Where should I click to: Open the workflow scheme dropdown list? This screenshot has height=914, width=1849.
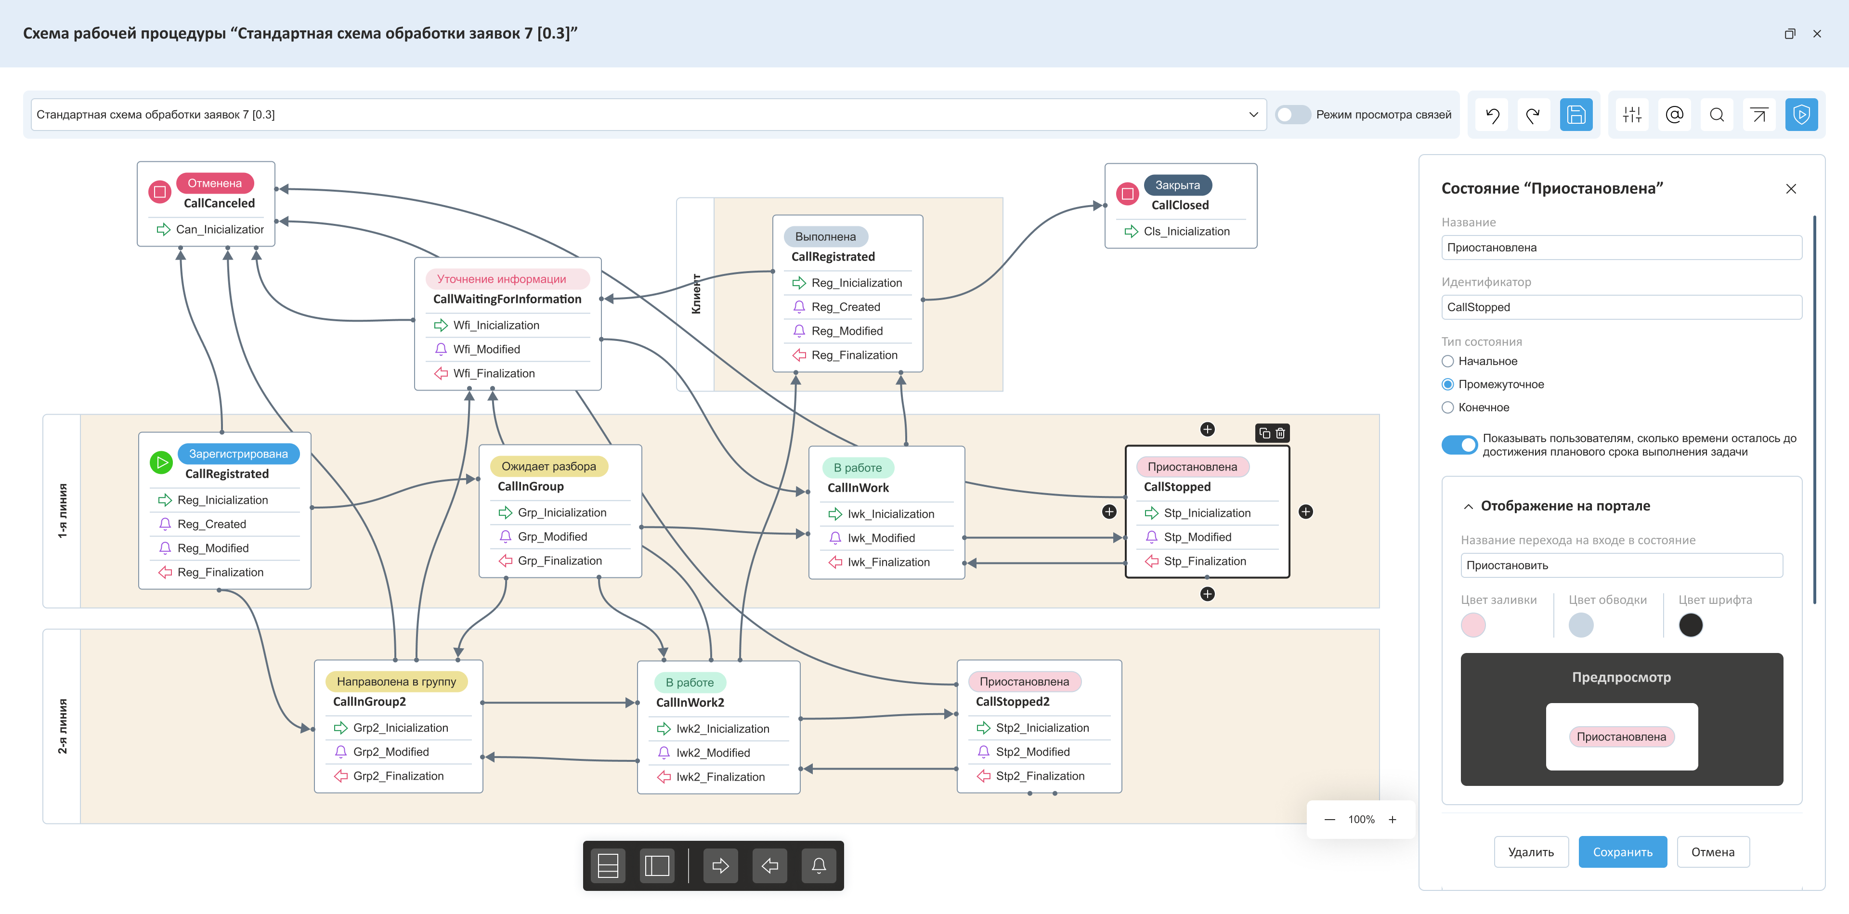pos(1253,115)
